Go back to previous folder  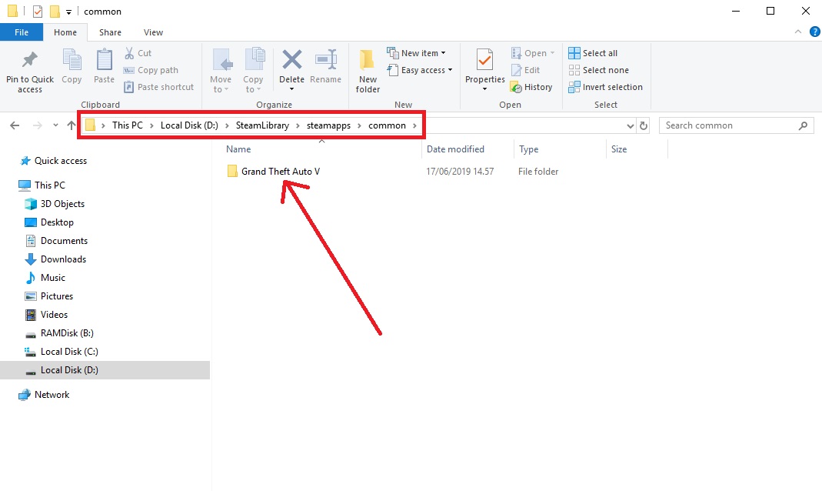pos(15,125)
